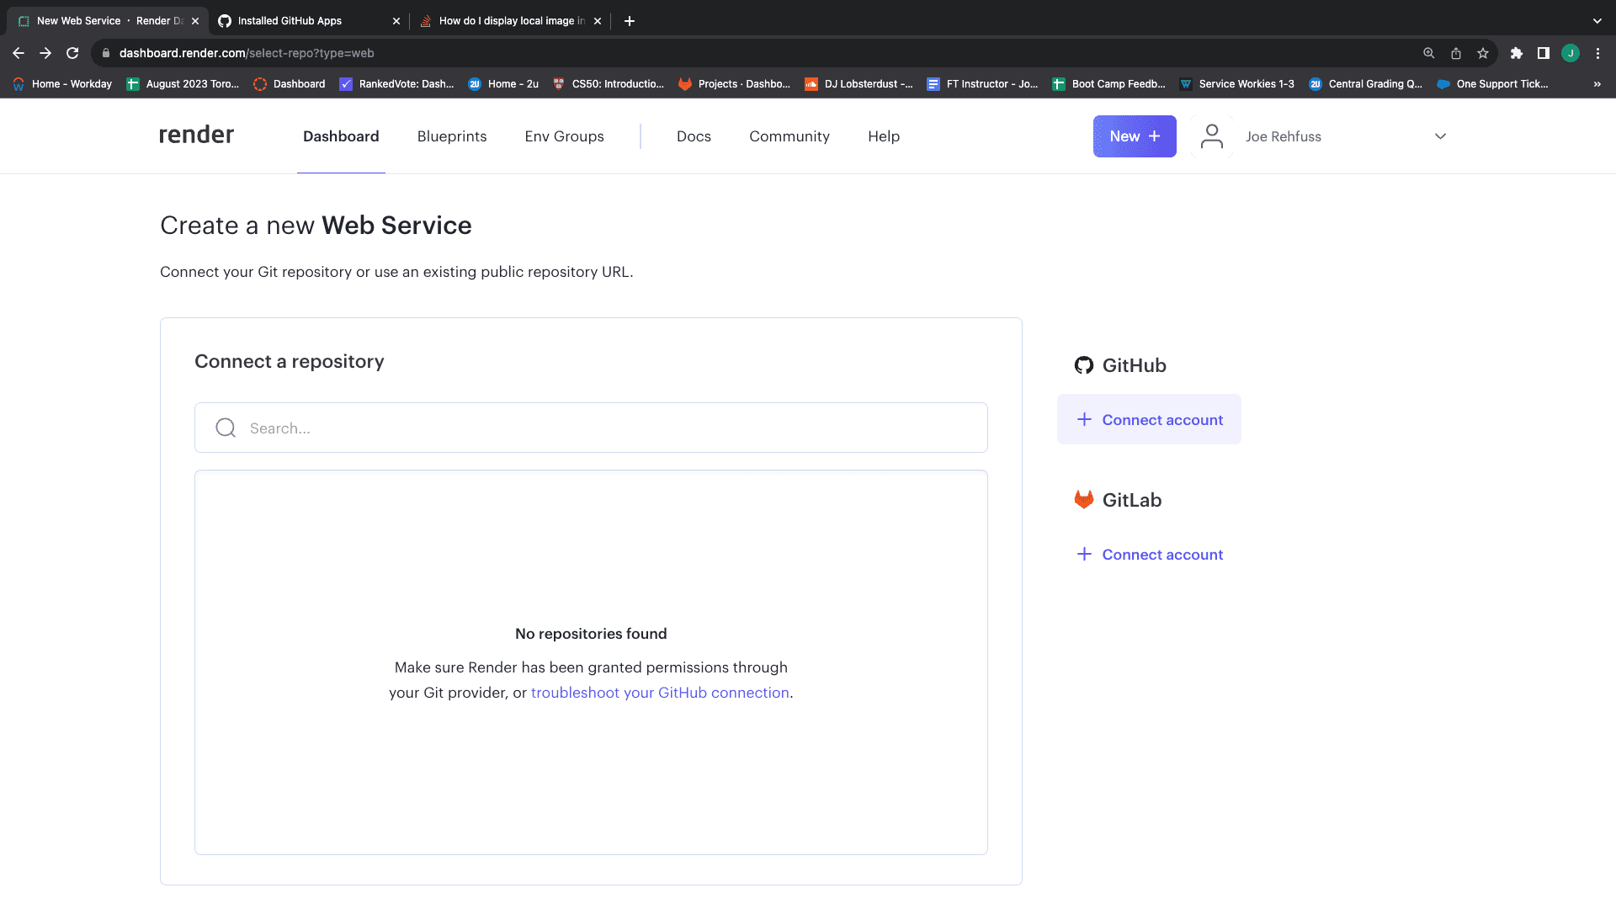The height and width of the screenshot is (909, 1616).
Task: Expand hidden bookmarks overflow chevron
Action: 1597,84
